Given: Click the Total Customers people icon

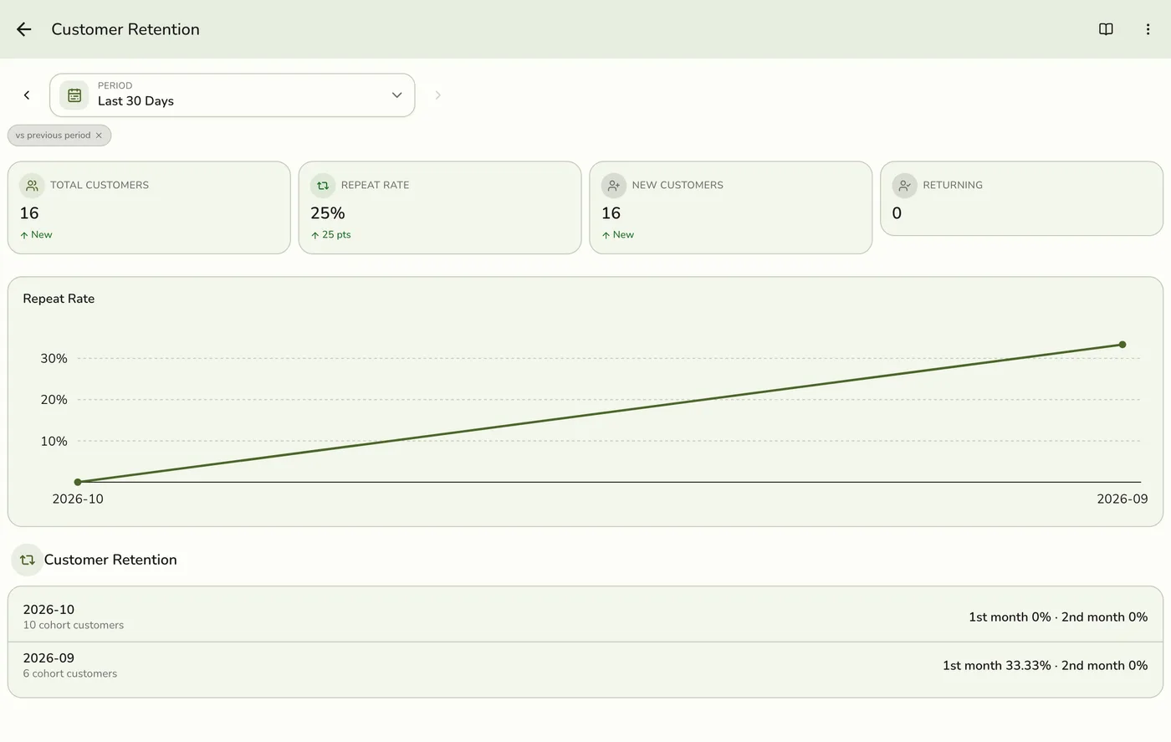Looking at the screenshot, I should (x=32, y=185).
